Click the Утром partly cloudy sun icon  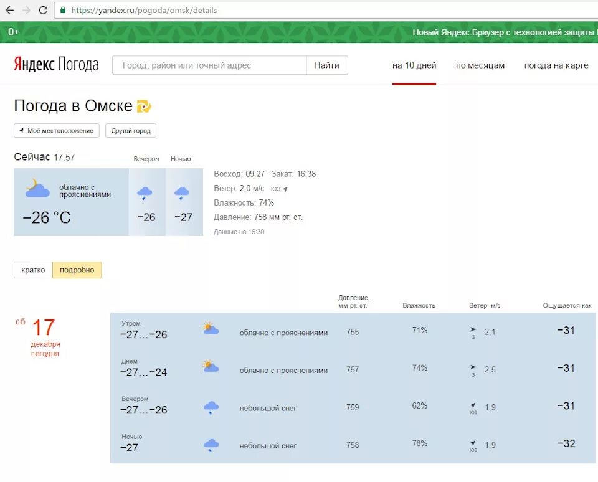click(211, 328)
